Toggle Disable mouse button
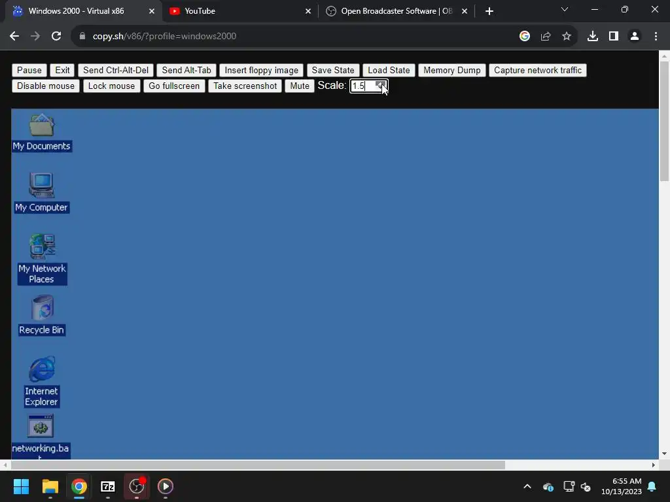The width and height of the screenshot is (670, 502). [46, 86]
